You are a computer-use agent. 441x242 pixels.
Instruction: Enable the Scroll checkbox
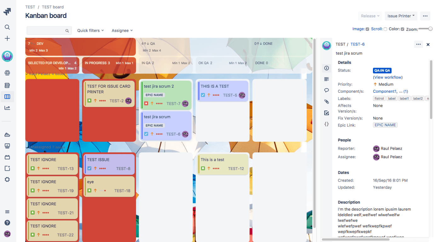click(385, 29)
